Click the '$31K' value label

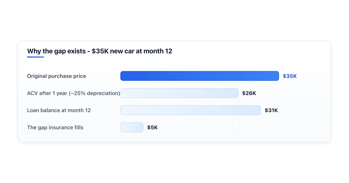tap(271, 110)
